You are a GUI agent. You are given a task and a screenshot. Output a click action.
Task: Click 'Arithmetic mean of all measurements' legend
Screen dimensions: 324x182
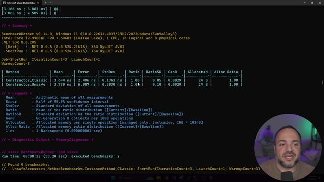click(x=74, y=98)
